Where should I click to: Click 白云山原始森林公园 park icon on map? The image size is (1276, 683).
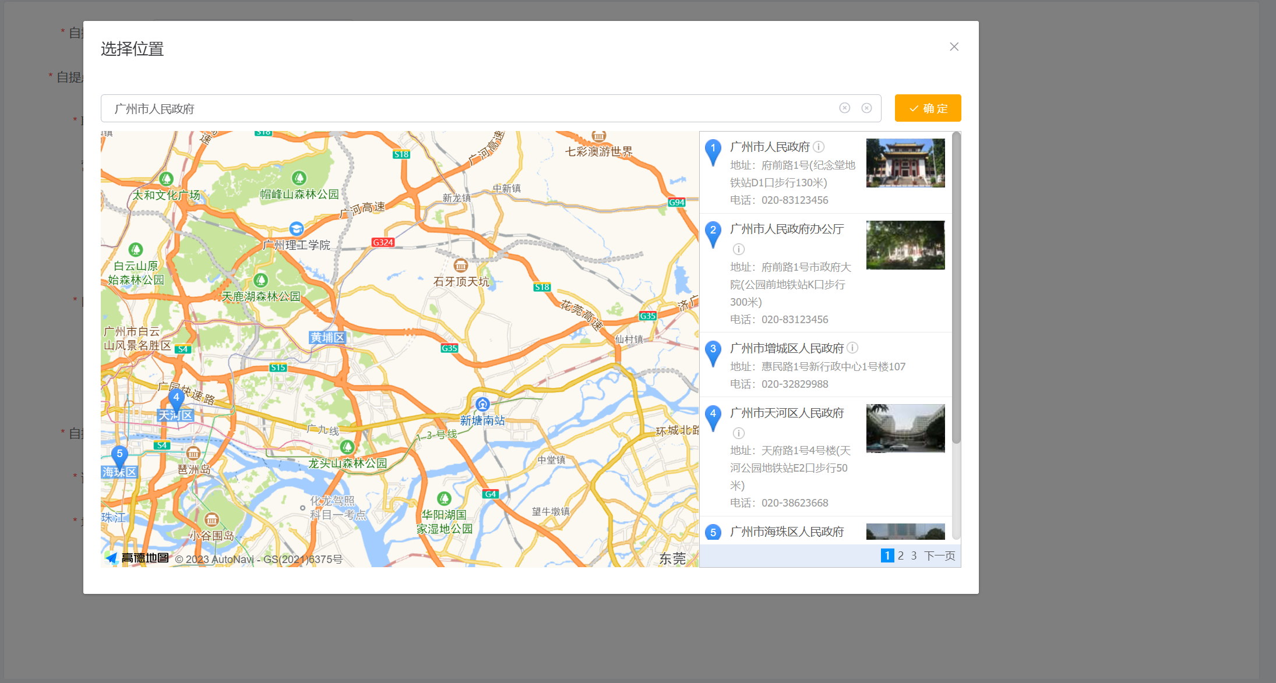point(136,250)
